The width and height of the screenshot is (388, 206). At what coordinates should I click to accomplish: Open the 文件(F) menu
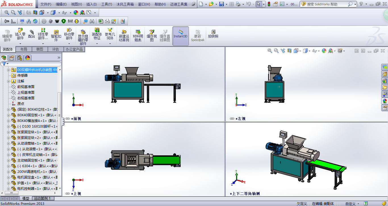(x=46, y=4)
